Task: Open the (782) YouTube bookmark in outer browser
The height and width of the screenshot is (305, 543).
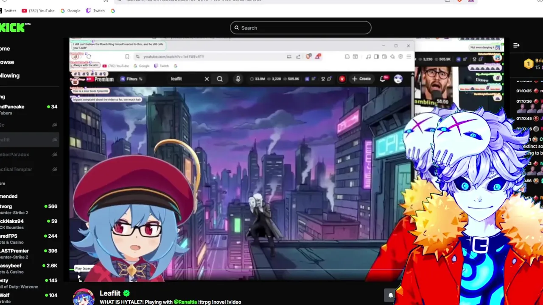Action: (x=38, y=11)
